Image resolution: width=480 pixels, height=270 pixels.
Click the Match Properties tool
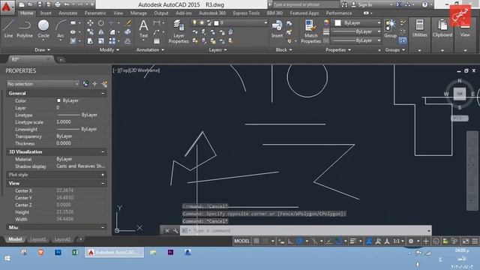(310, 31)
